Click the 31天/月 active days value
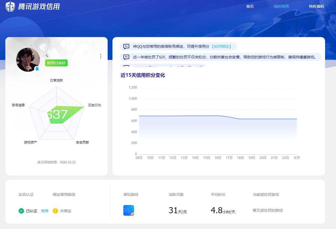336x229 pixels. pos(178,211)
